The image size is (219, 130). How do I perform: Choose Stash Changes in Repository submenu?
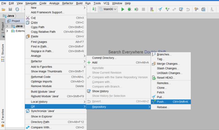click(x=171, y=68)
